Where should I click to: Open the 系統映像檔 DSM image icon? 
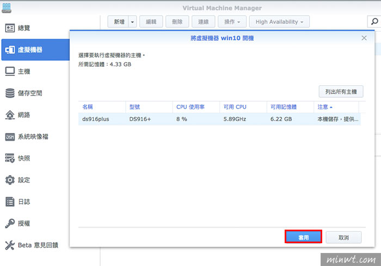click(x=10, y=137)
